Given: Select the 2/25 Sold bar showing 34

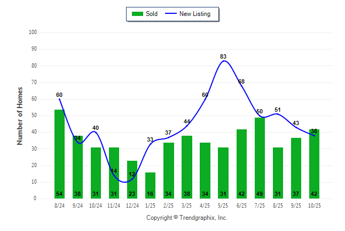Looking at the screenshot, I should point(168,170).
